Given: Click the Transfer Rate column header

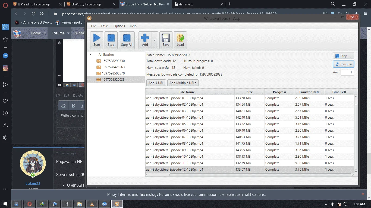Looking at the screenshot, I should [x=309, y=92].
